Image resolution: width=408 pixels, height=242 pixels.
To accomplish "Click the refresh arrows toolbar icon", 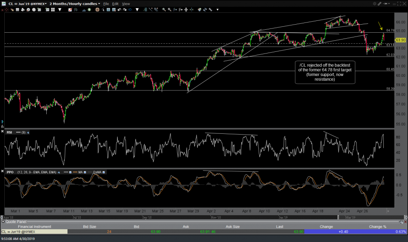I will click(204, 10).
